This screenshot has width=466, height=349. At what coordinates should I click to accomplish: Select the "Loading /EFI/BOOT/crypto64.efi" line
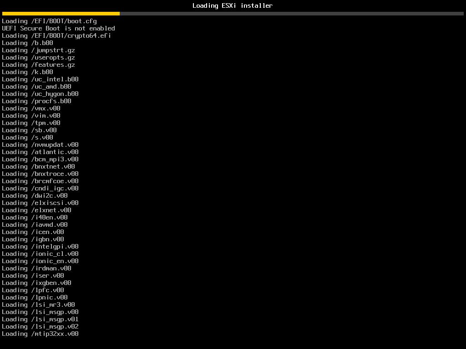tap(56, 35)
